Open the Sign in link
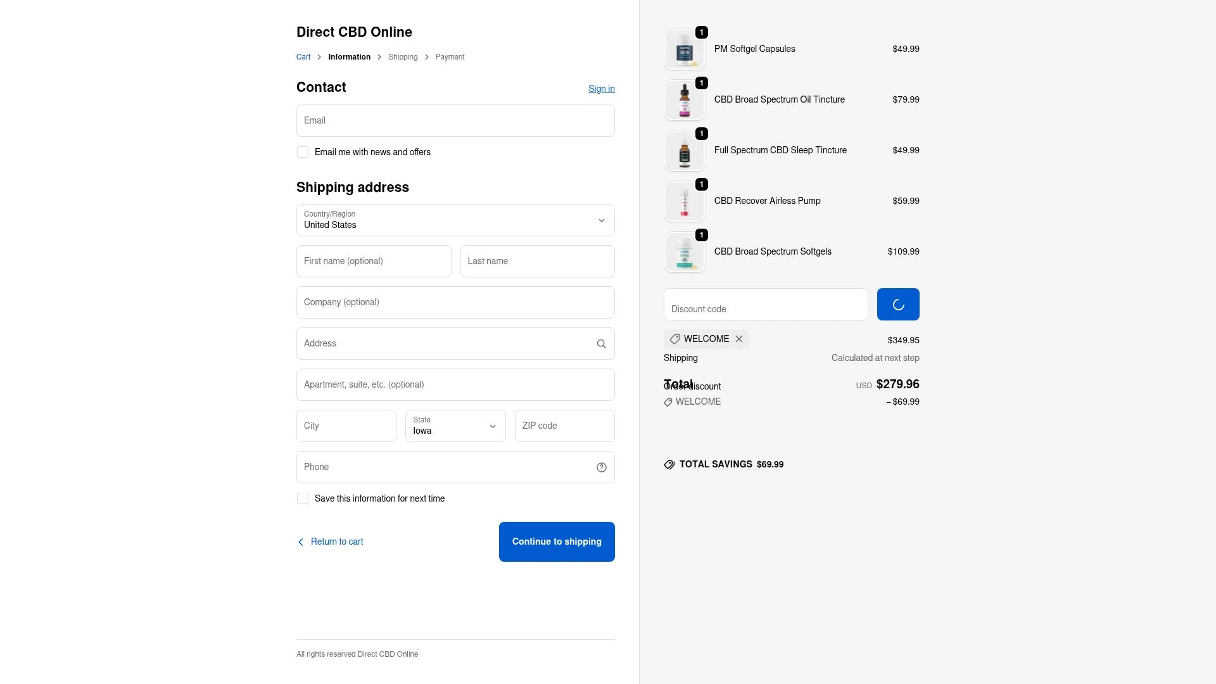Viewport: 1216px width, 684px height. (x=601, y=89)
